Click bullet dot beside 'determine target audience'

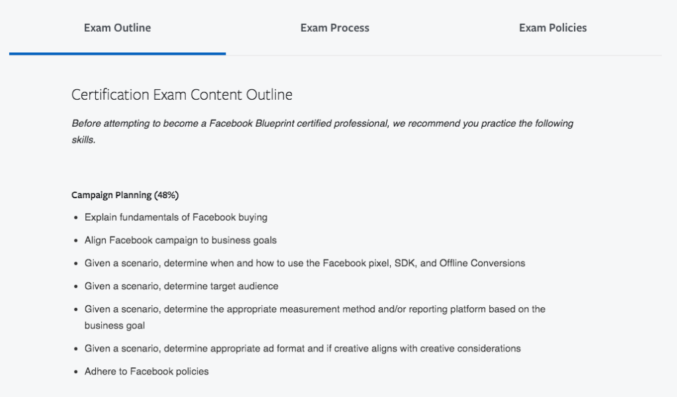(x=76, y=287)
